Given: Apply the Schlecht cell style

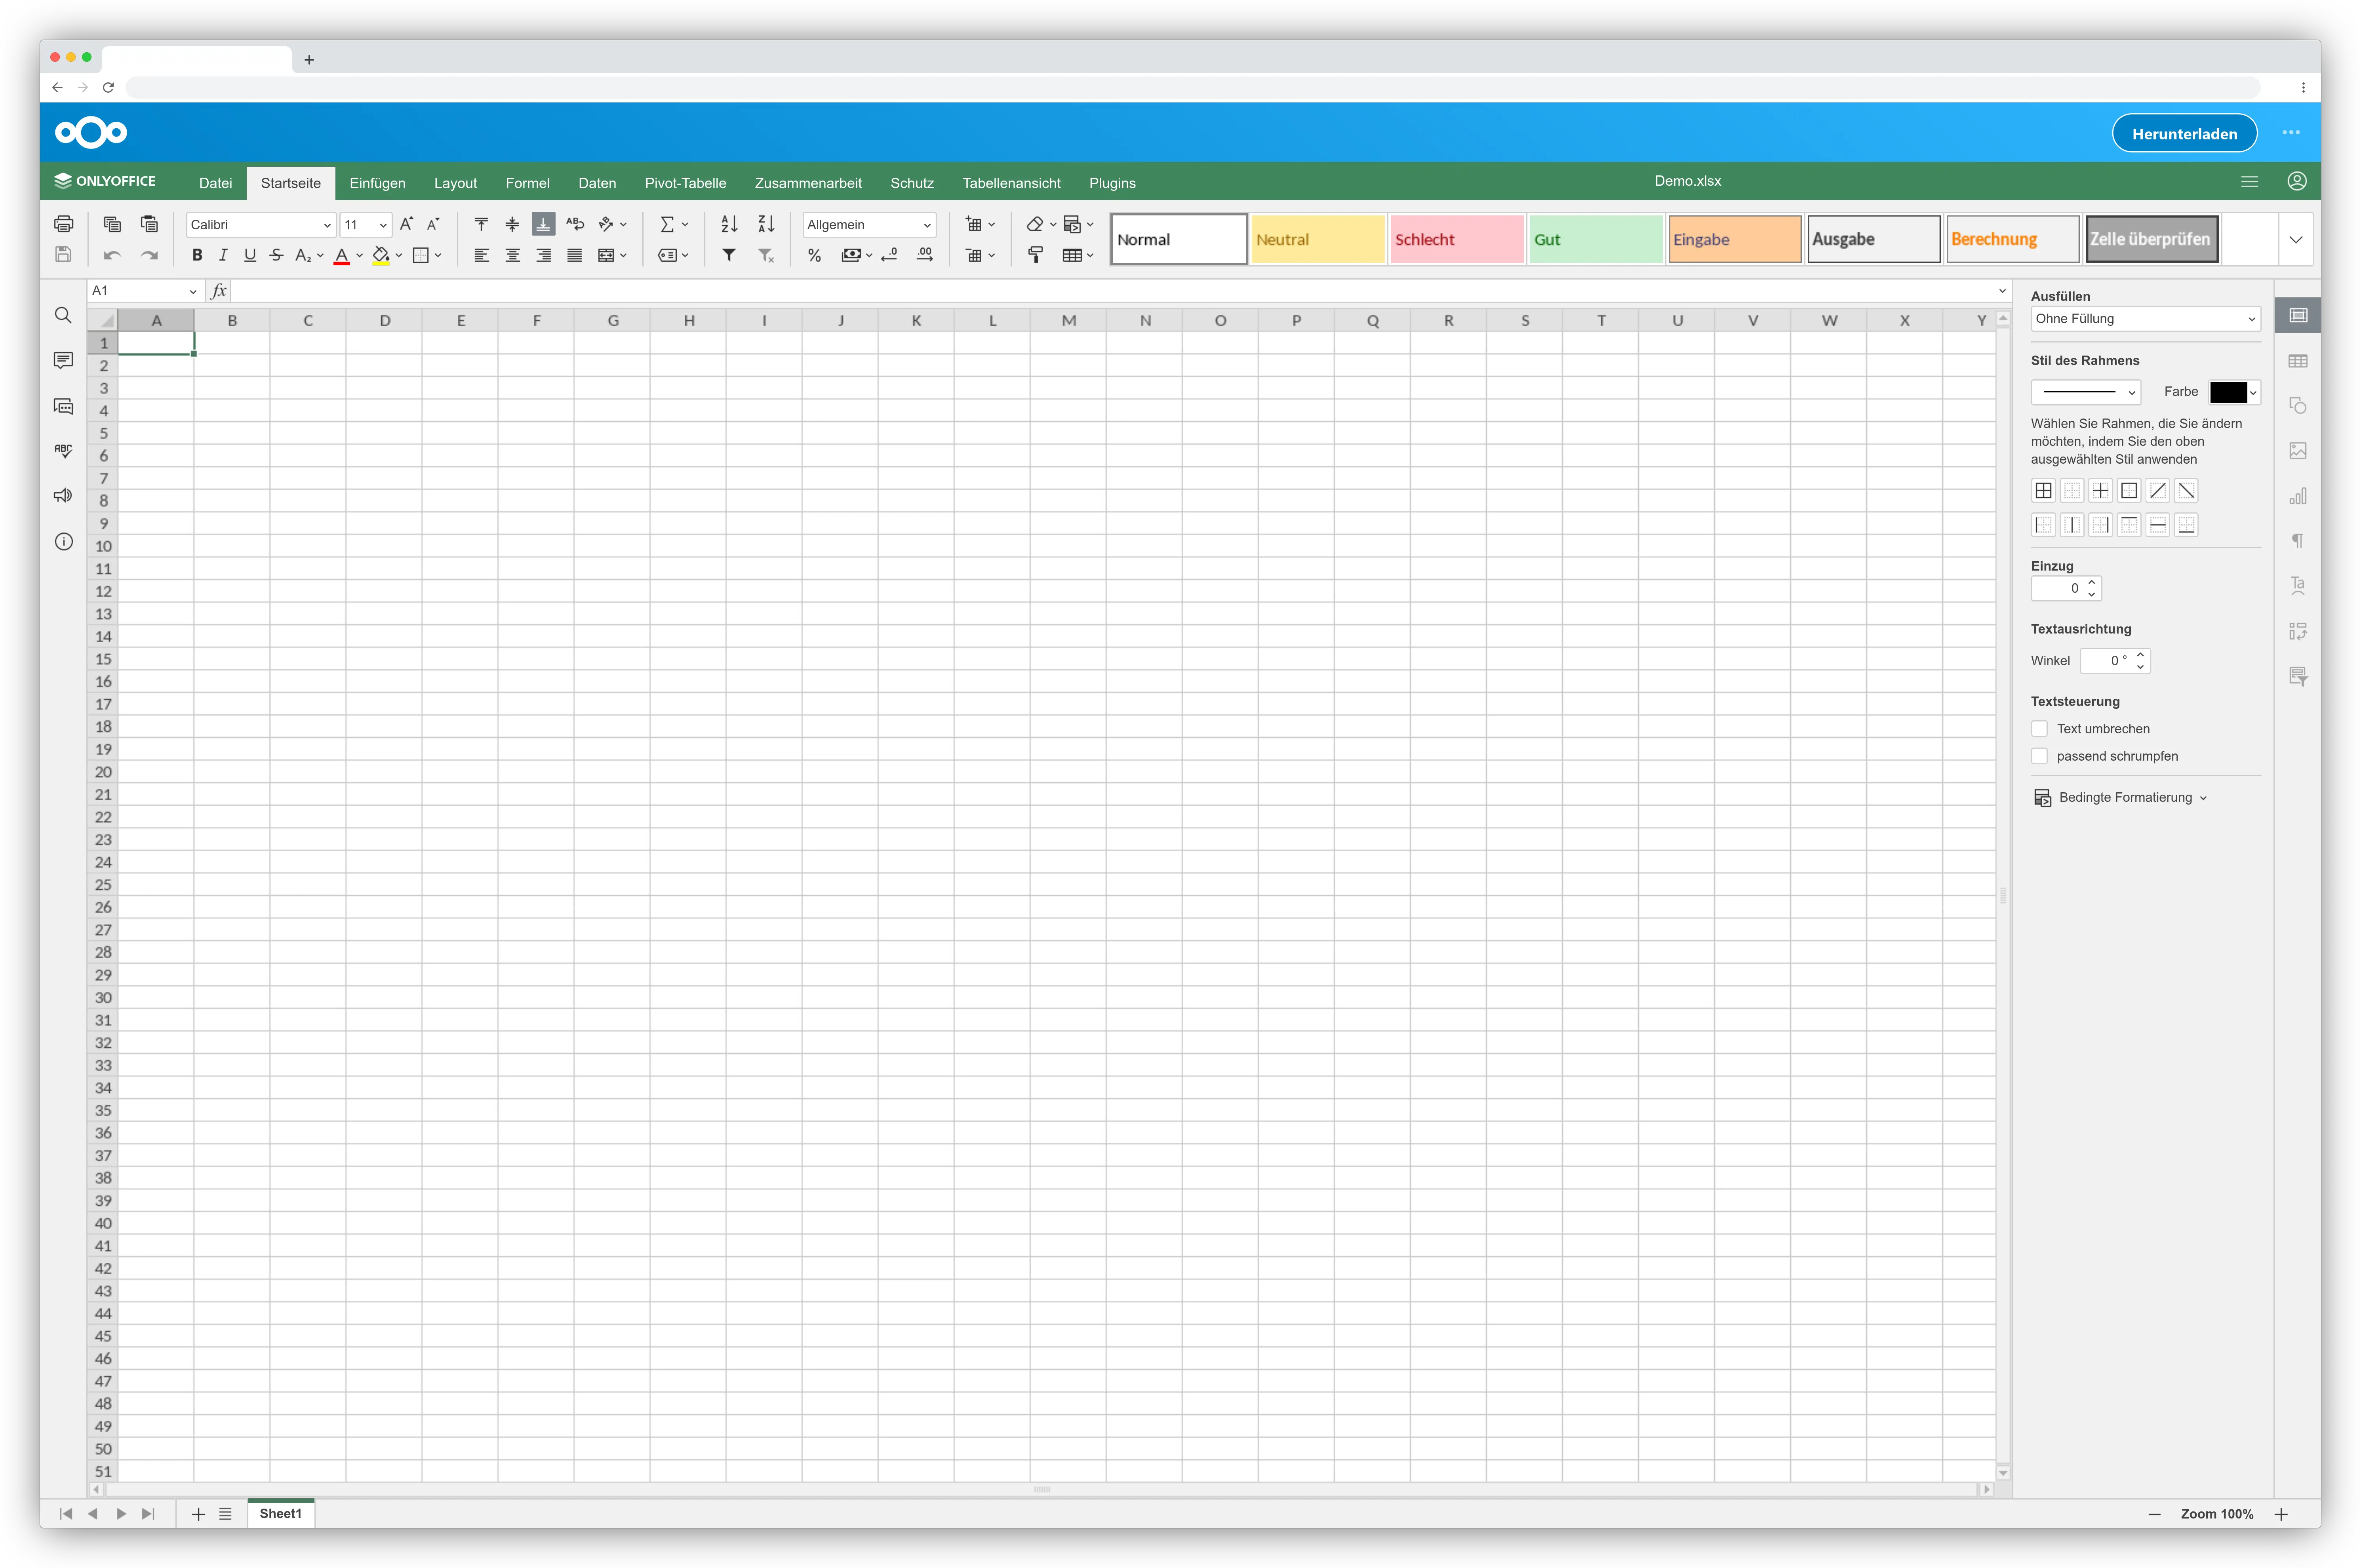Looking at the screenshot, I should [x=1456, y=240].
